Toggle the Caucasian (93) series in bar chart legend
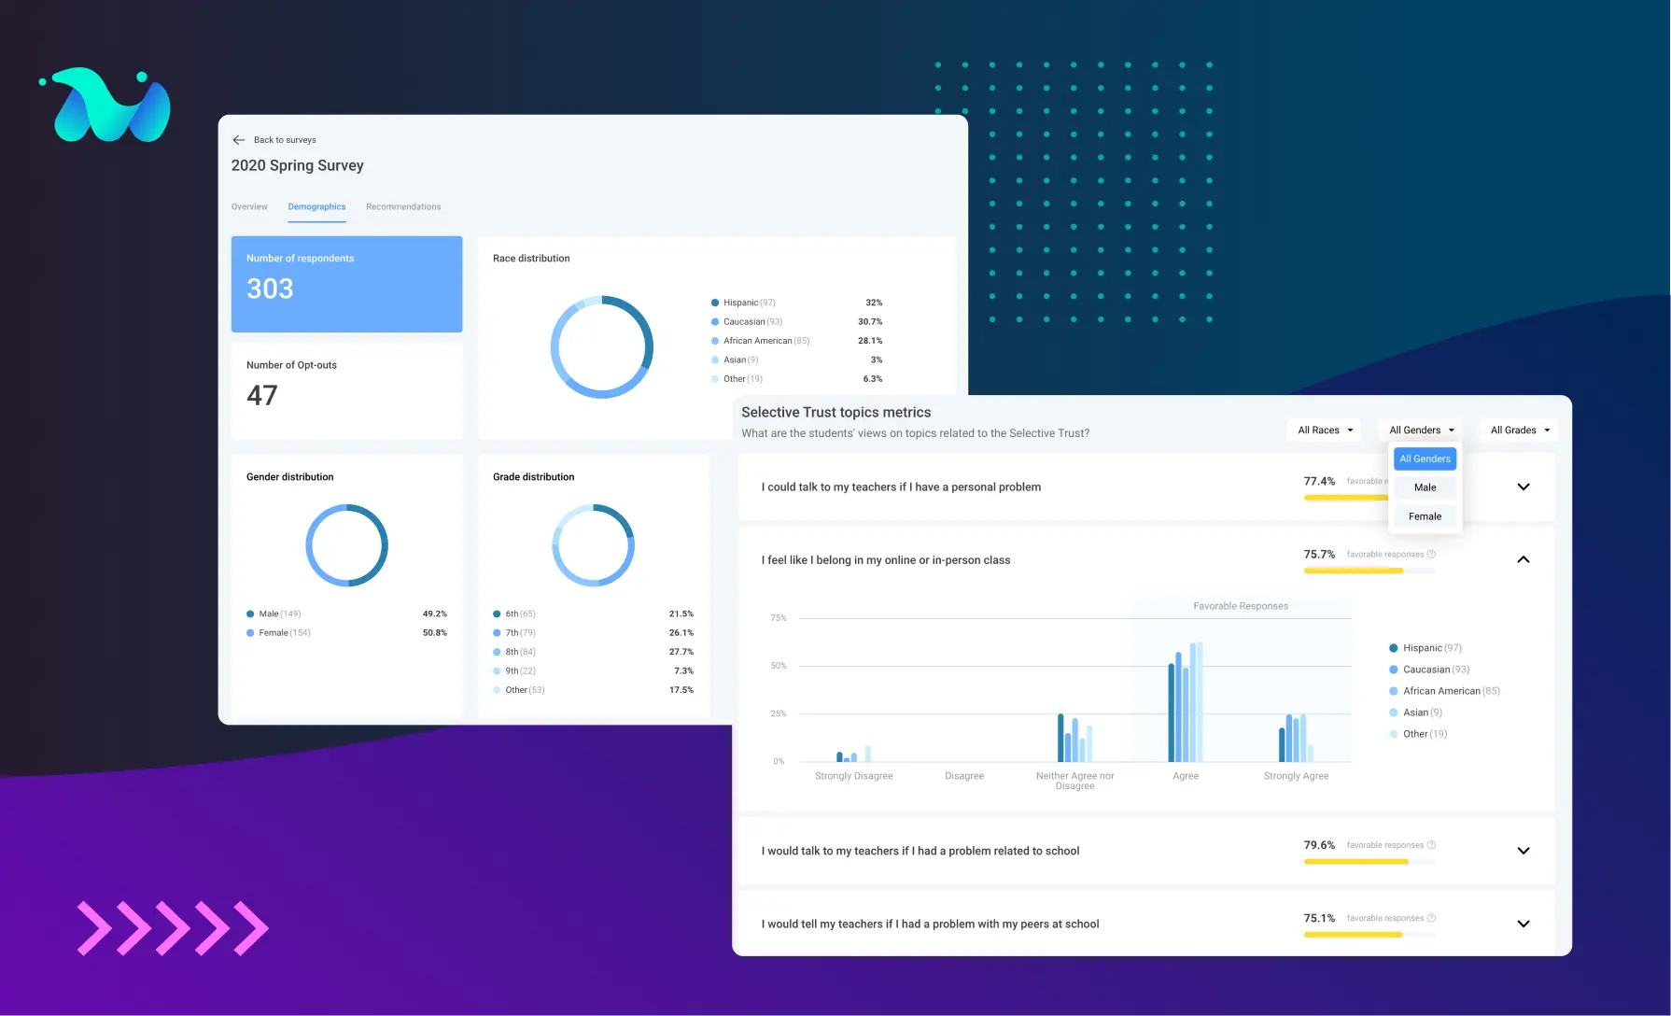 point(1429,670)
